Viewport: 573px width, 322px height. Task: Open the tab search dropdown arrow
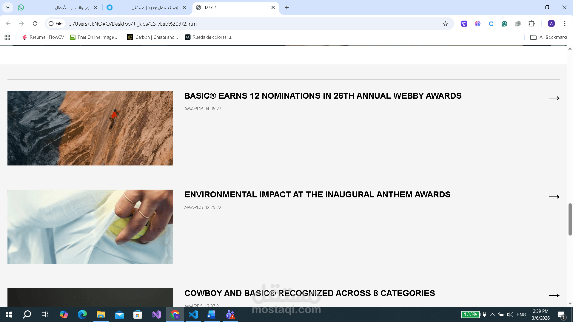(x=8, y=7)
